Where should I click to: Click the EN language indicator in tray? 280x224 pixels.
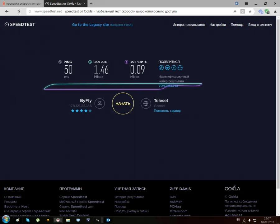coord(238,220)
